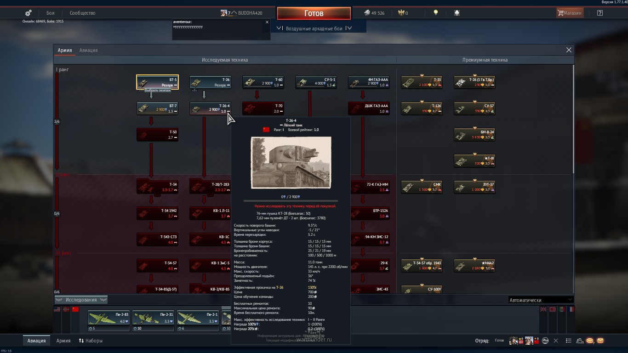Open the help question mark icon
This screenshot has width=628, height=353.
click(x=599, y=13)
